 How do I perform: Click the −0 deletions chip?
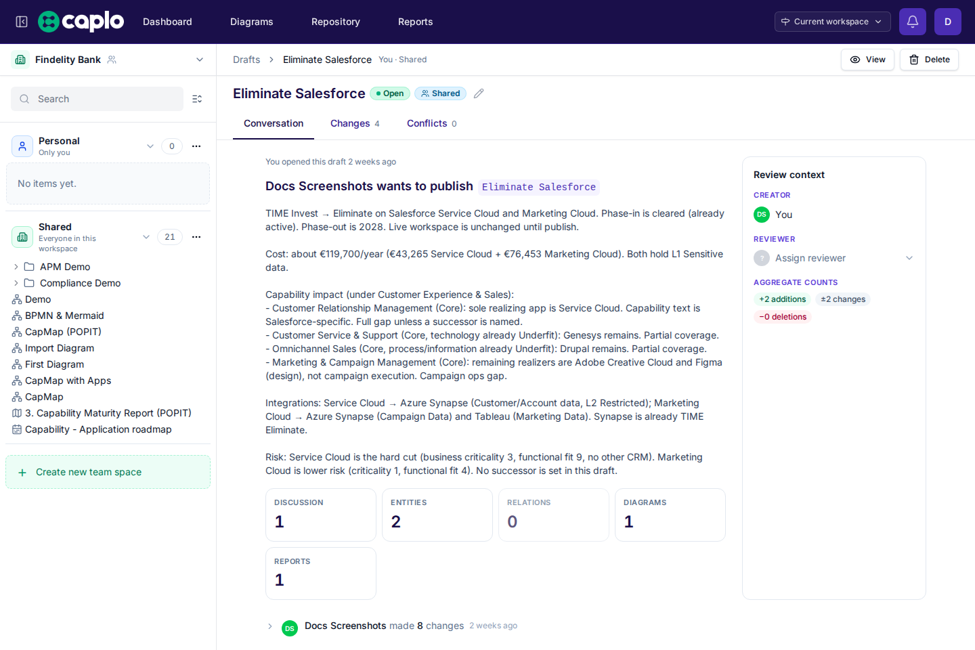tap(783, 317)
